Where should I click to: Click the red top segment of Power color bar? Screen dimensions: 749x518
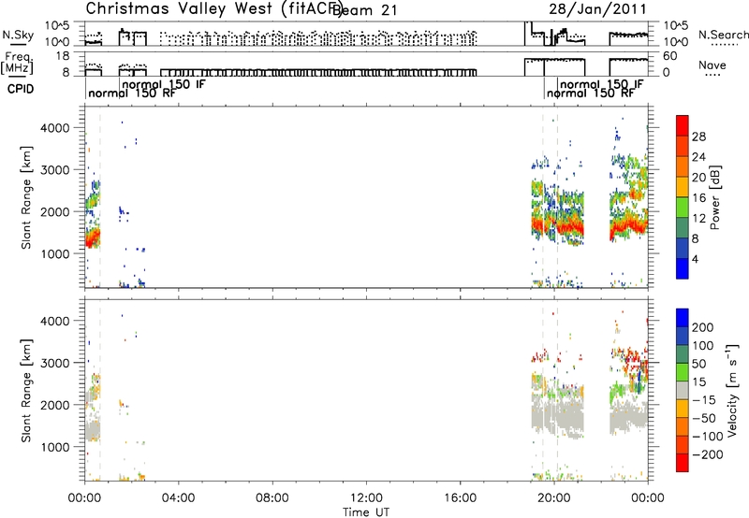(683, 125)
